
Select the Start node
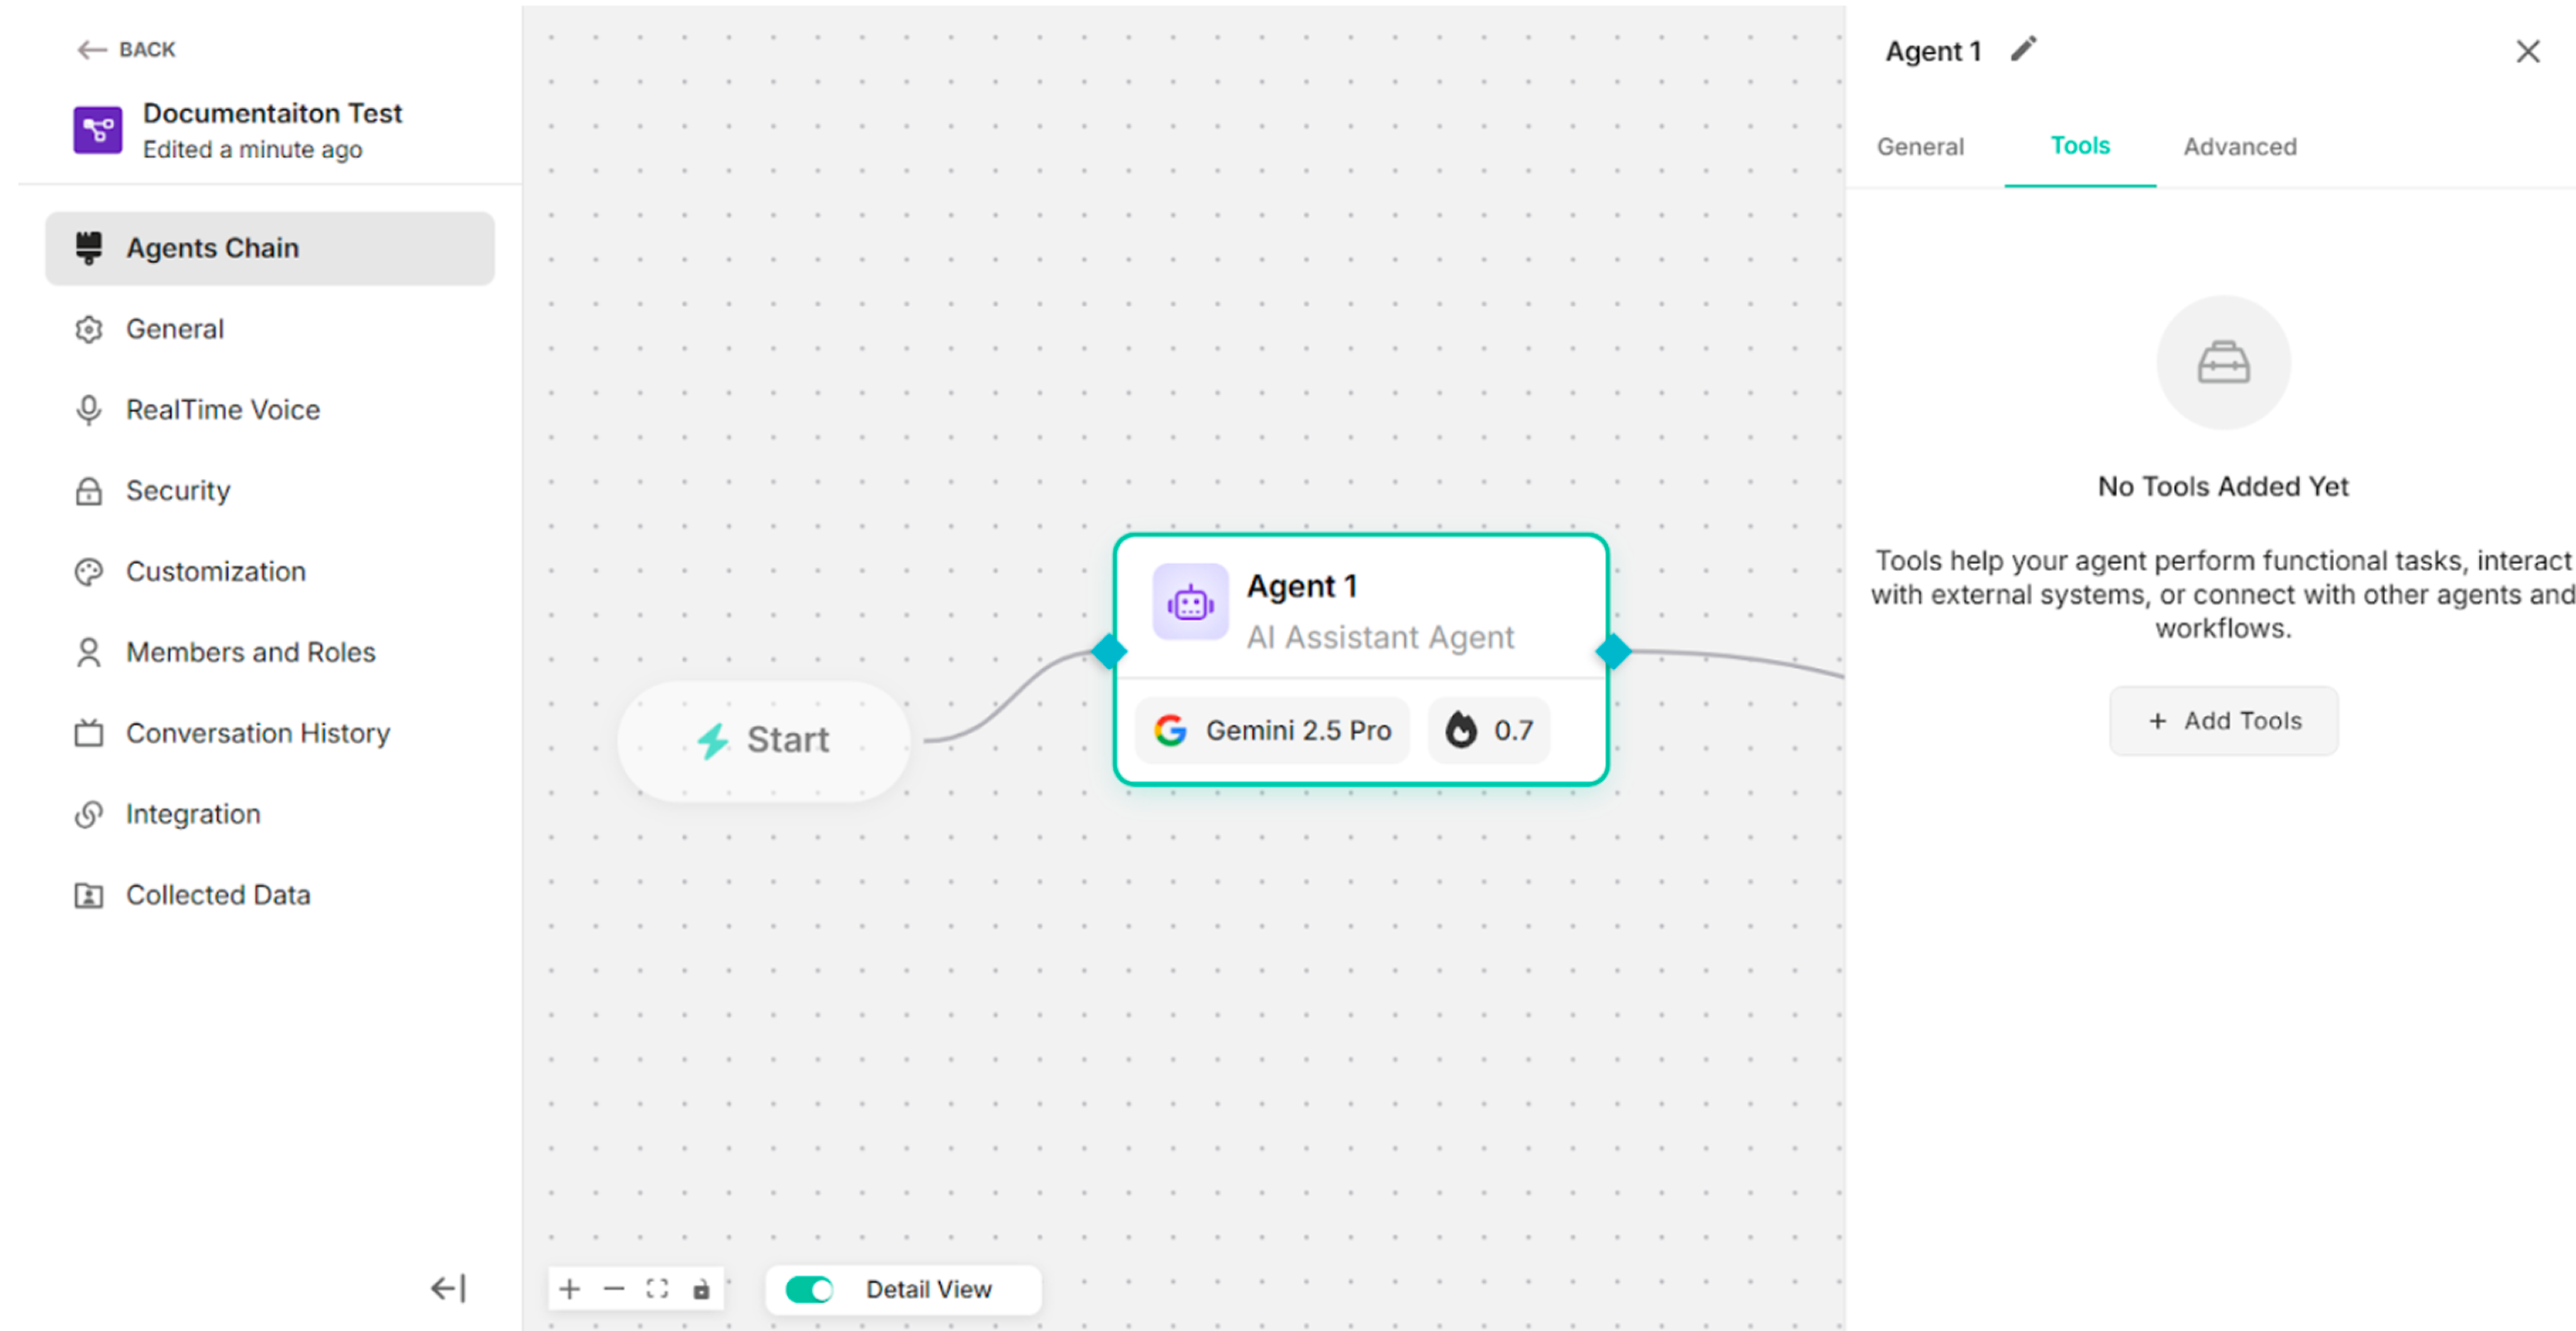(x=764, y=740)
